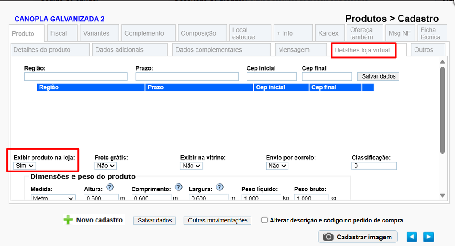Click the CANOPLA GALVANIZADA 2 title

(x=60, y=19)
